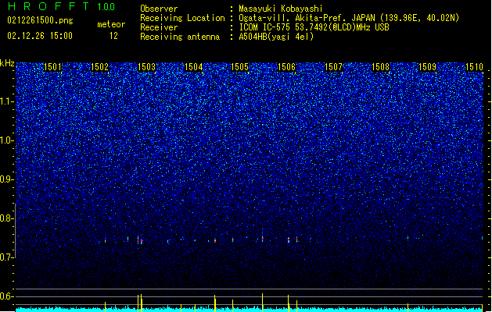Click the 1506 time axis marker
Viewport: 492px width, 312px height.
click(x=287, y=67)
